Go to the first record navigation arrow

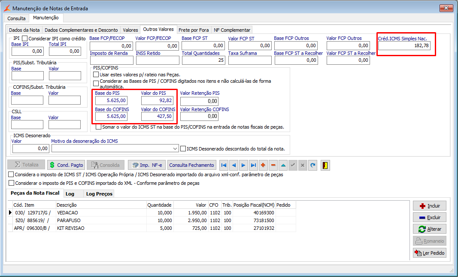224,165
